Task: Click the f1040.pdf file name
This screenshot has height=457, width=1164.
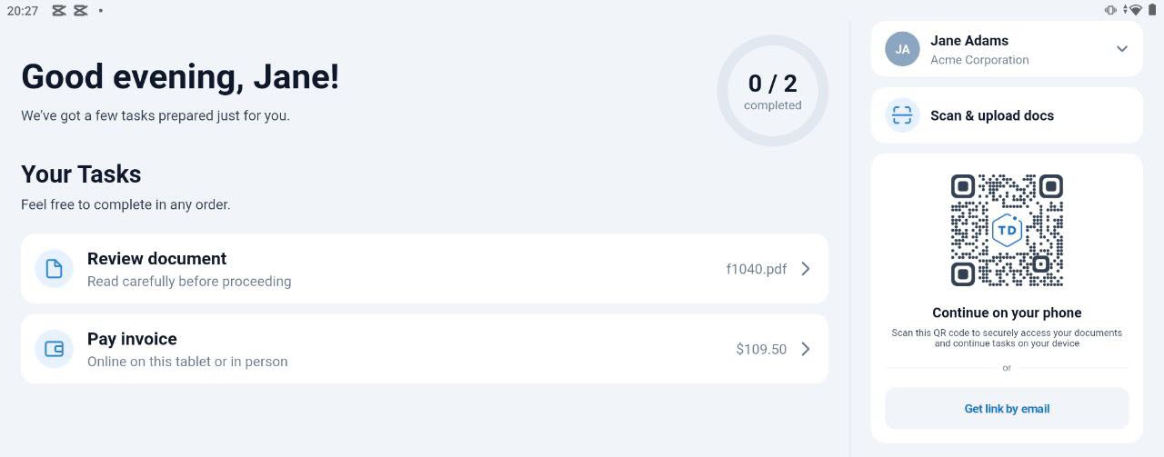Action: pyautogui.click(x=756, y=269)
